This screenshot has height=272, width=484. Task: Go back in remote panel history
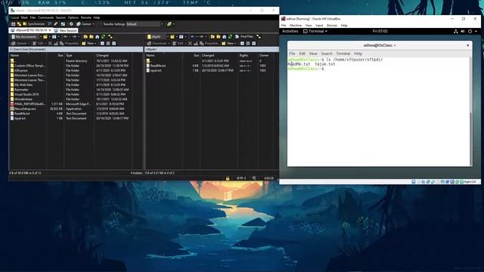[x=193, y=37]
